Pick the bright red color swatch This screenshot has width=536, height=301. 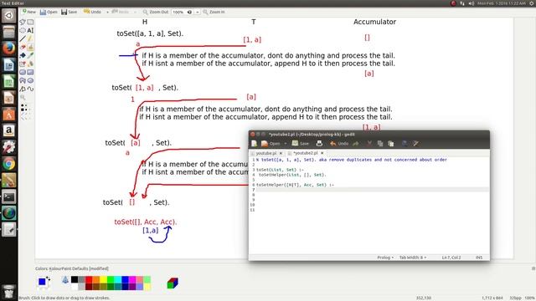89,280
